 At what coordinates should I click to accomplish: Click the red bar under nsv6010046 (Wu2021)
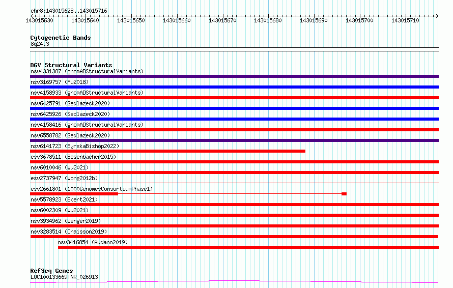pyautogui.click(x=234, y=172)
